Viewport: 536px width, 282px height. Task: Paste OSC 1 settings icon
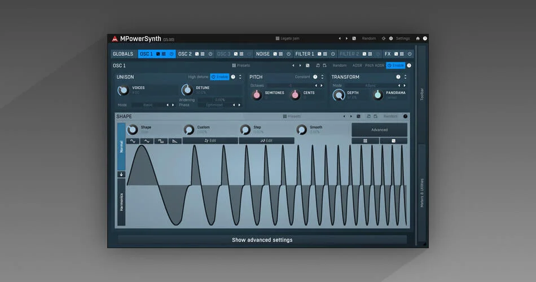pyautogui.click(x=324, y=65)
